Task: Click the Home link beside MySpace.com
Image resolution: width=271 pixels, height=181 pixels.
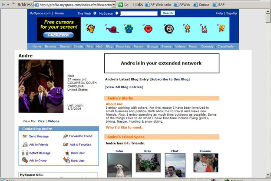Action: (x=59, y=13)
